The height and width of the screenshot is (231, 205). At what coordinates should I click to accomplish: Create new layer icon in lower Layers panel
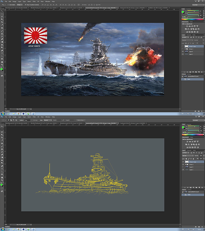199,187
